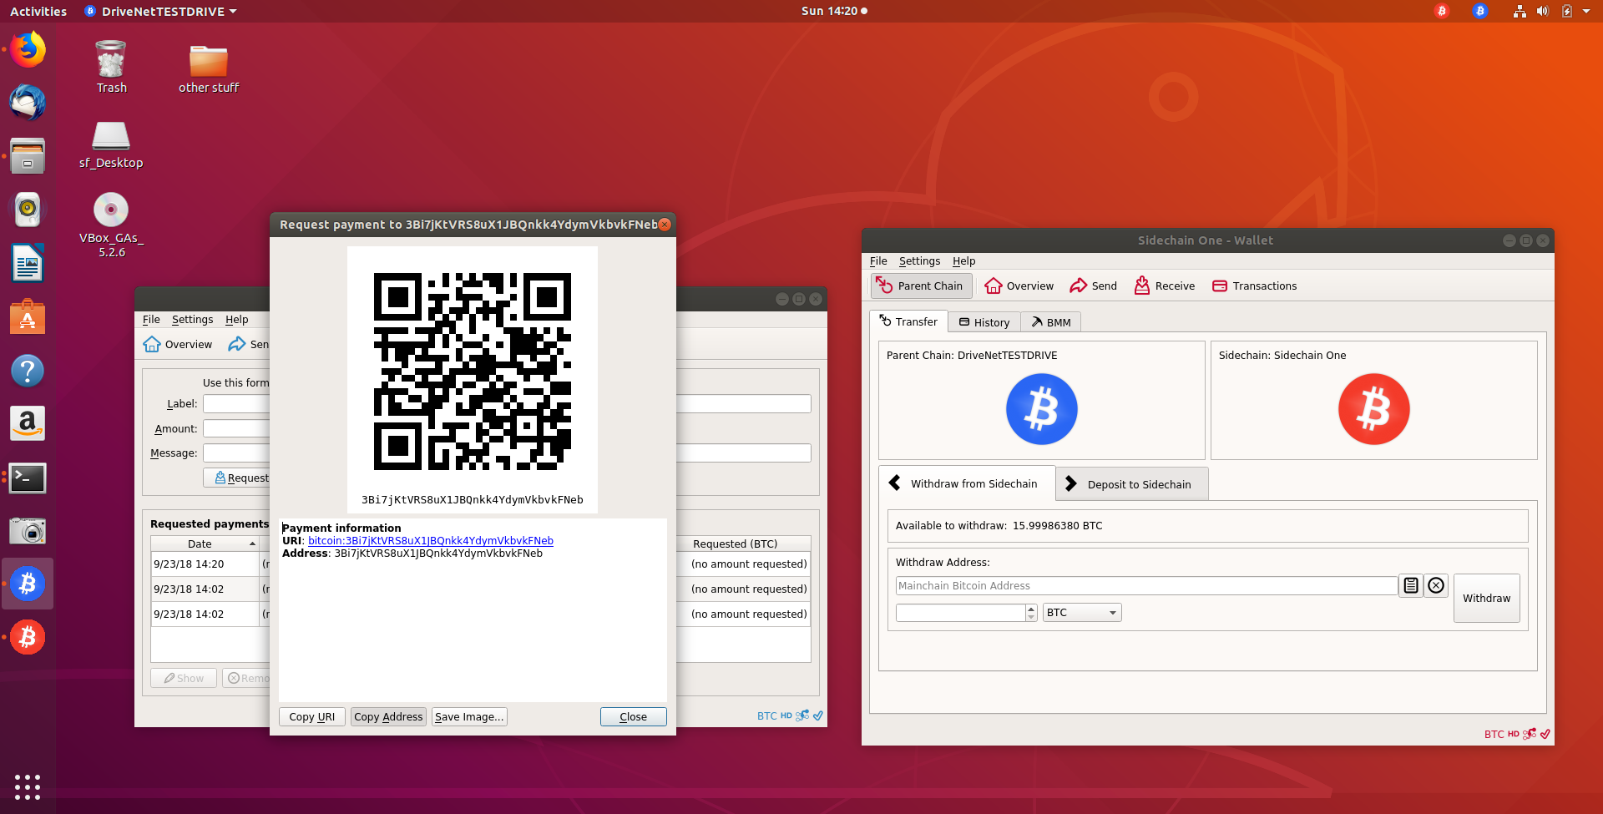Go to Parent Chain in Sidechain wallet toolbar
The width and height of the screenshot is (1603, 814).
(921, 286)
